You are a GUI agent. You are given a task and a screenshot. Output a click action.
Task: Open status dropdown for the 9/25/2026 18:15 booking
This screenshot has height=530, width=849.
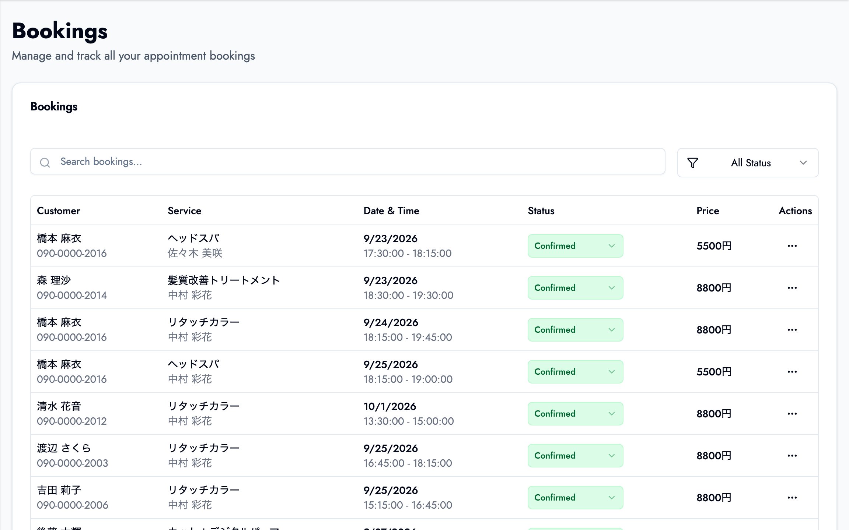[575, 372]
